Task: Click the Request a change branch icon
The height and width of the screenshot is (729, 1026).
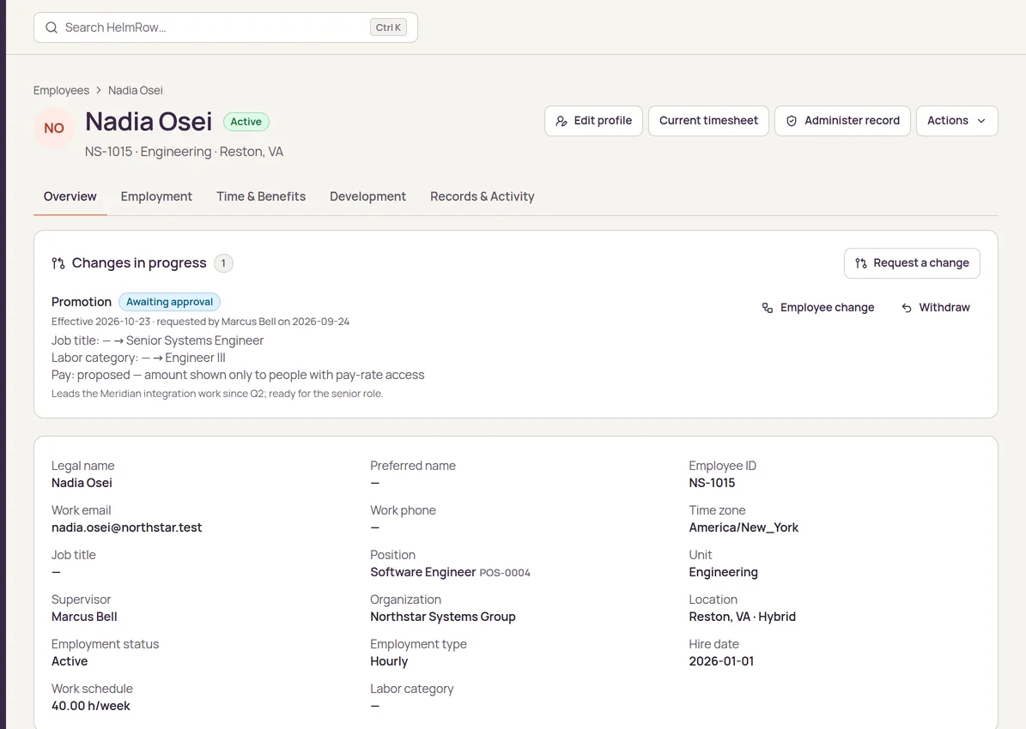Action: click(861, 262)
